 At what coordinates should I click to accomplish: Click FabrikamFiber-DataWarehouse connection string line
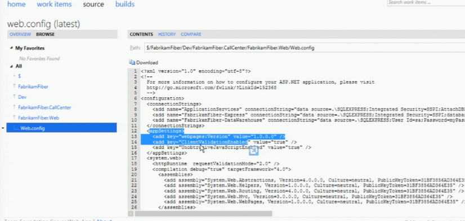click(308, 120)
